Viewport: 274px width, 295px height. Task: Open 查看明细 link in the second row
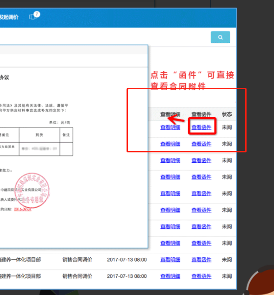170,144
